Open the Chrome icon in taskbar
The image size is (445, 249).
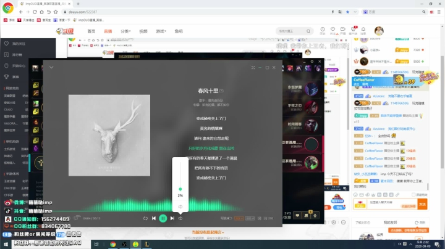[x=113, y=244]
